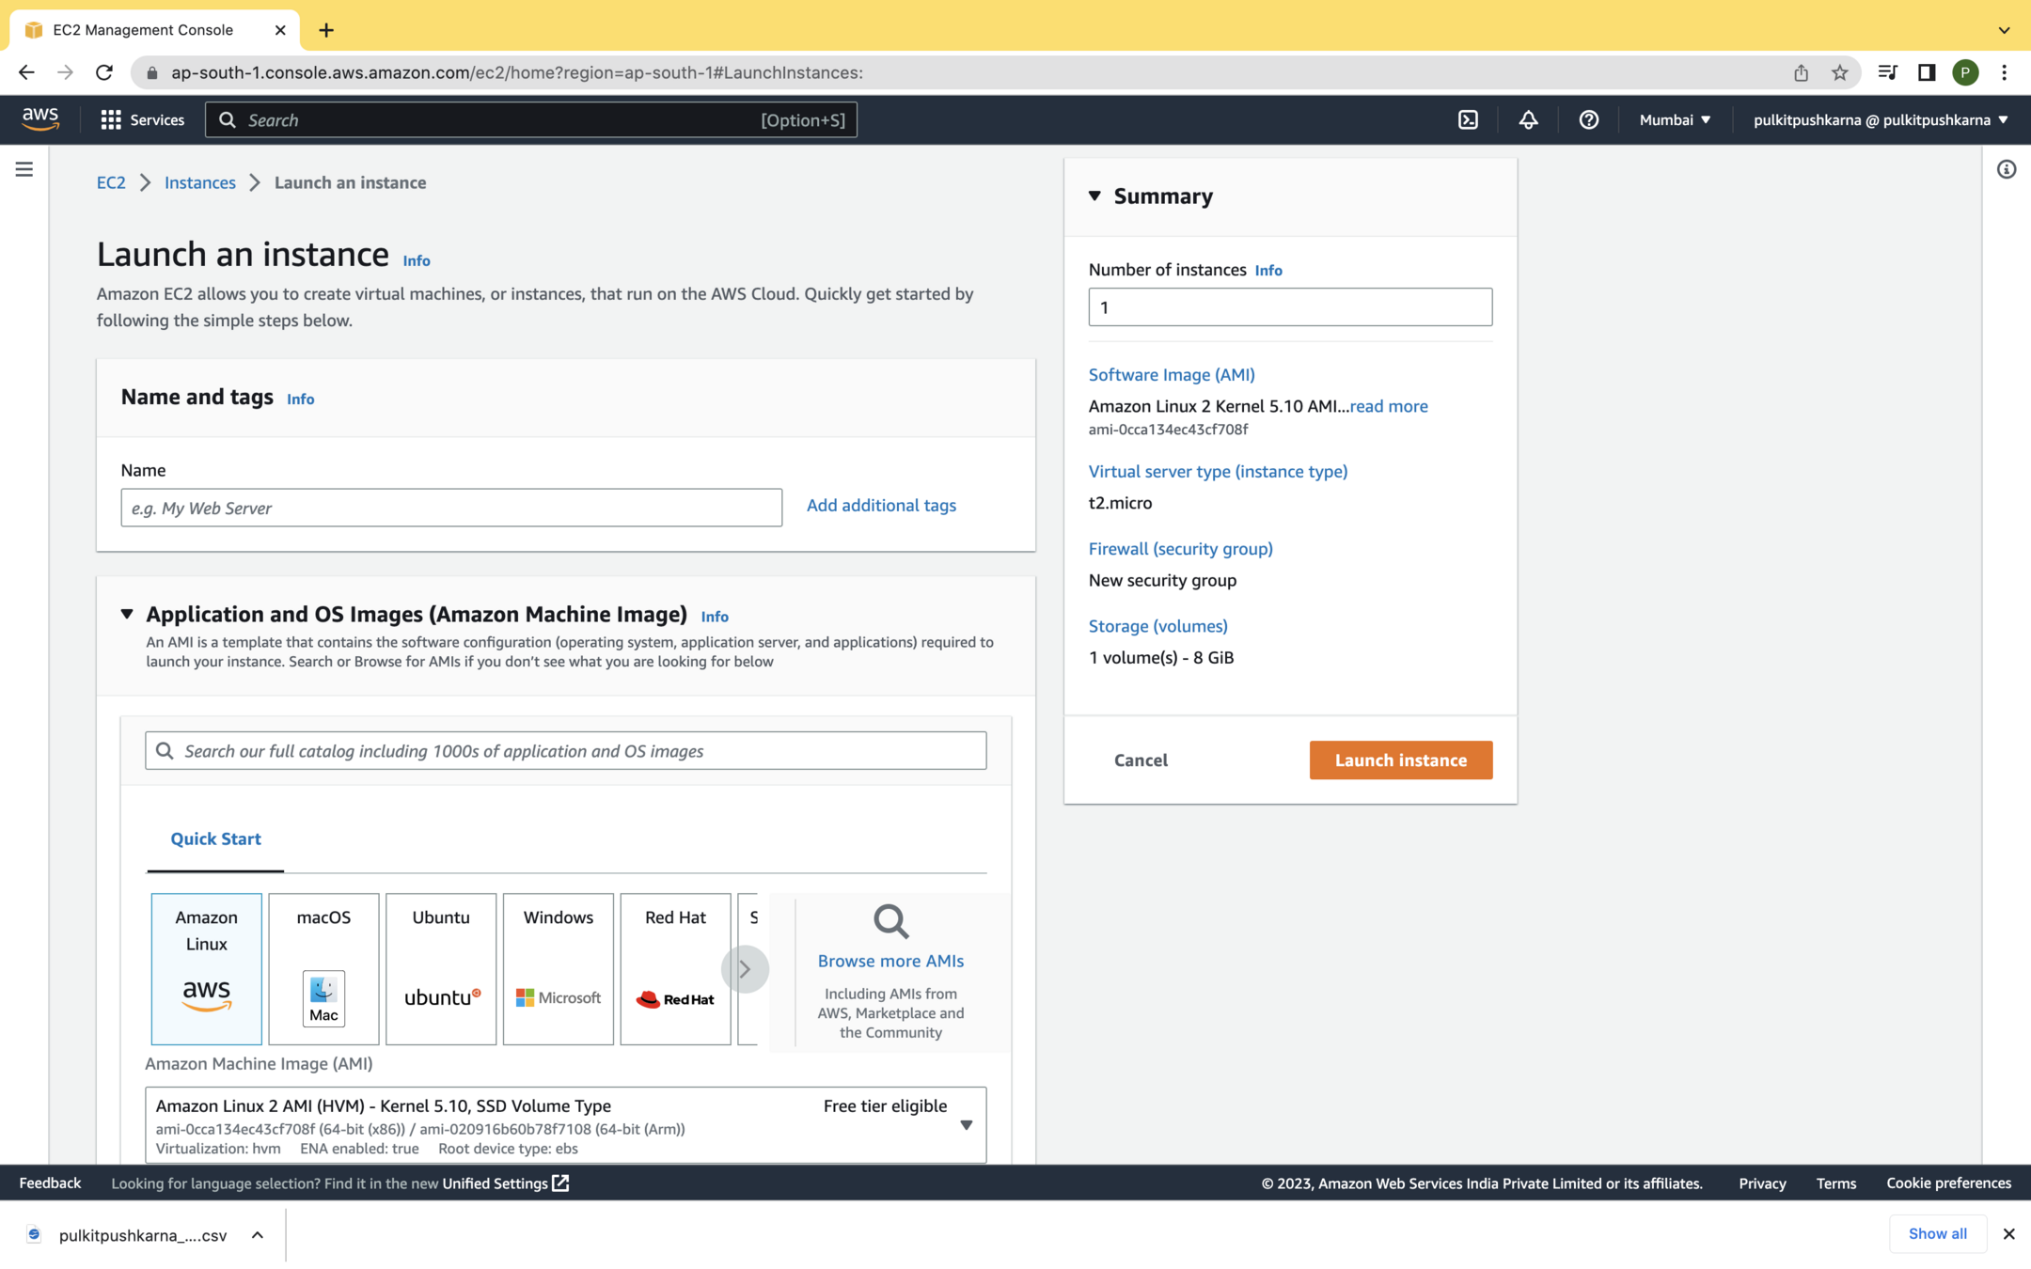Collapse the Summary panel
Screen dimensions: 2031x1269
point(1094,196)
